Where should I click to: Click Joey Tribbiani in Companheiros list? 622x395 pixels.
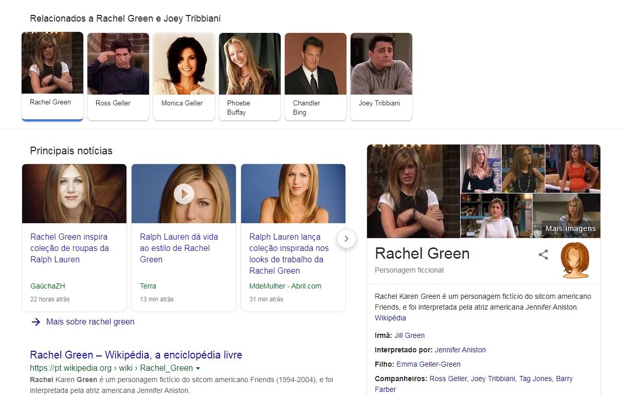pos(492,379)
